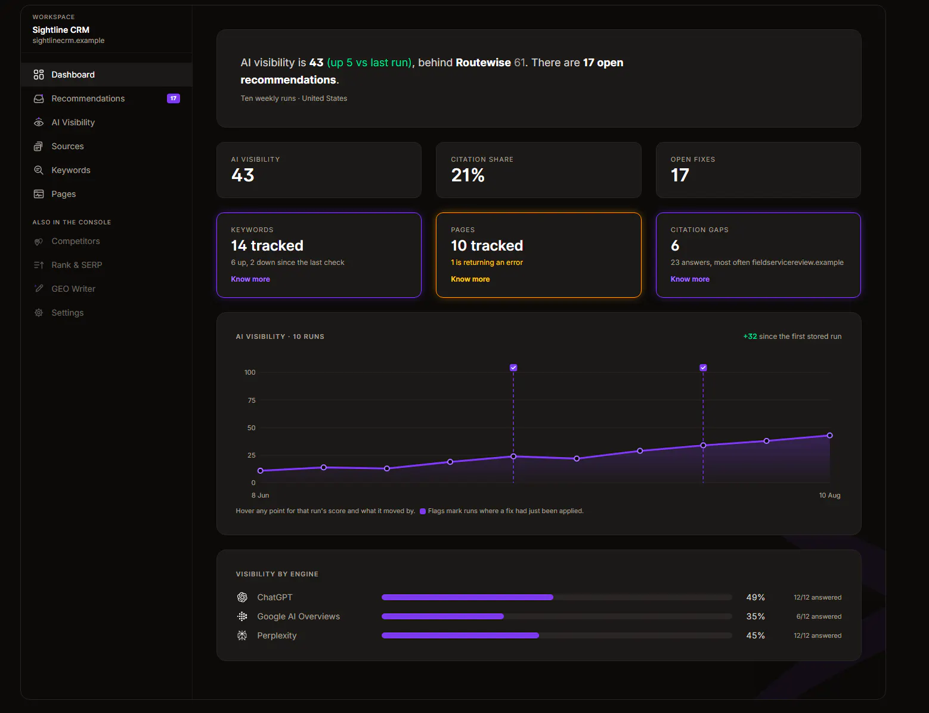Viewport: 929px width, 713px height.
Task: Click the '23 answers, most often' text
Action: (x=757, y=263)
